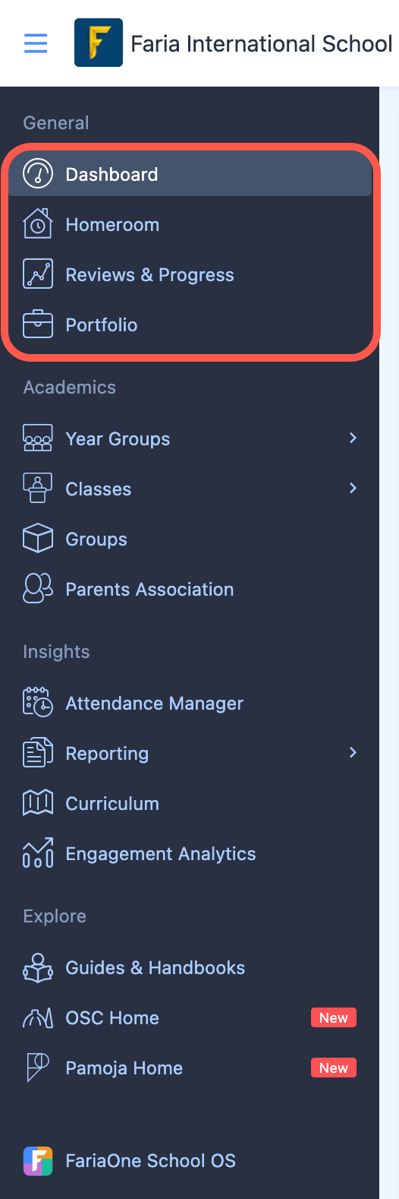Click the Faria International School title
The width and height of the screenshot is (399, 1199).
click(x=262, y=43)
